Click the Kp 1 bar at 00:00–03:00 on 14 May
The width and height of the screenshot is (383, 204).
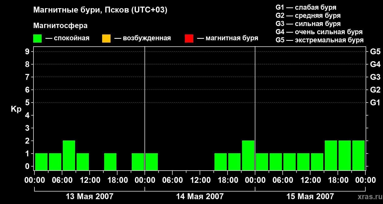coord(152,162)
